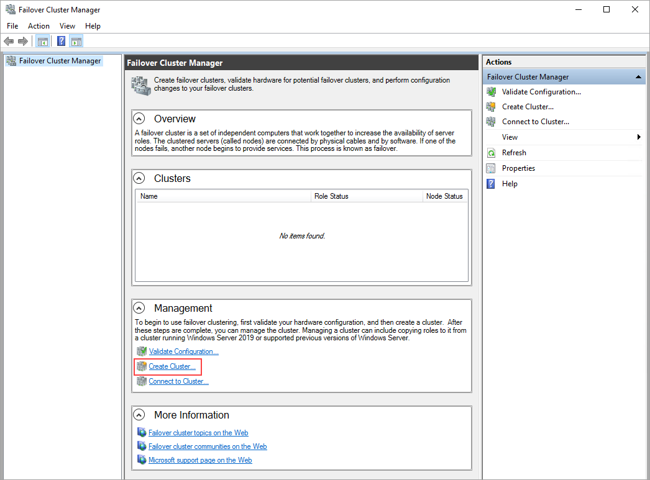
Task: Sort clusters by Node Status column header
Action: point(445,196)
